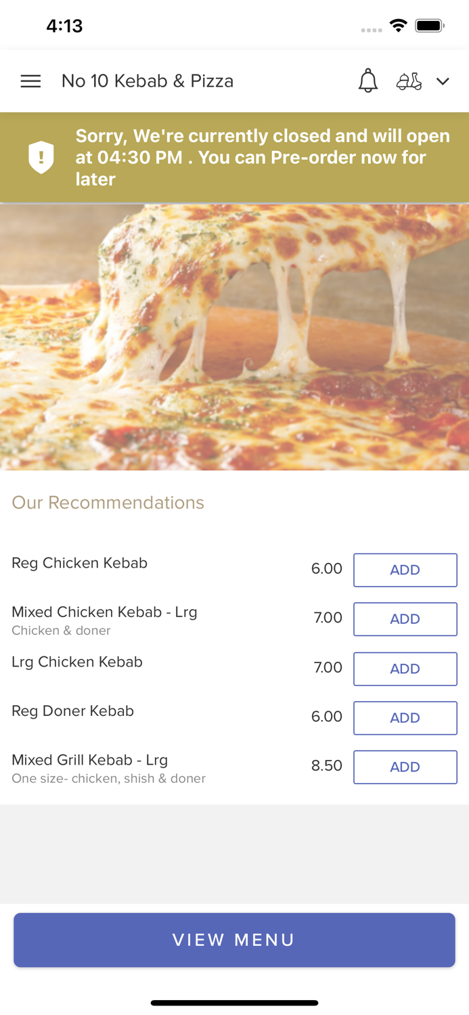Tap the clock showing 4:13

[x=65, y=25]
